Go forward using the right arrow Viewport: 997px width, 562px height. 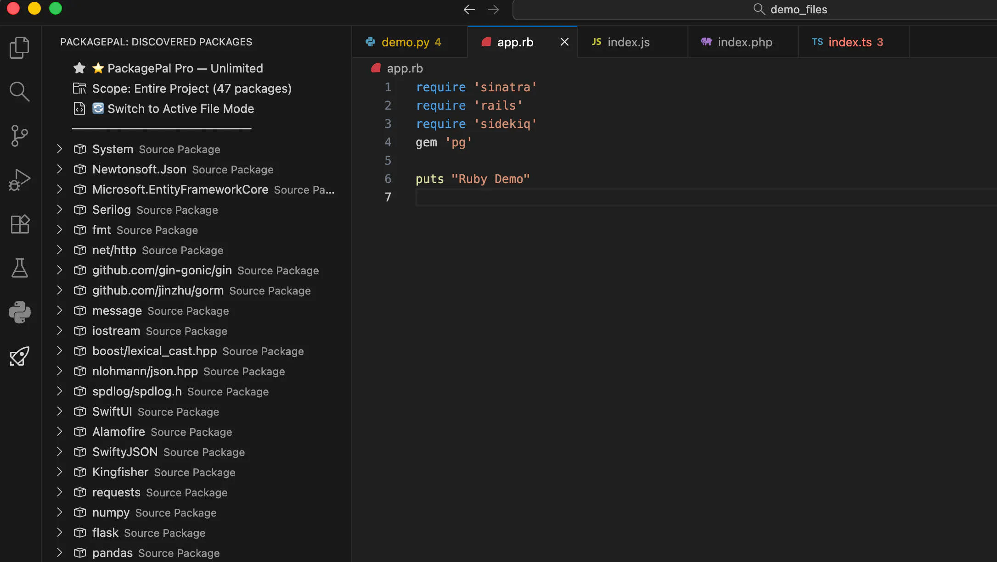coord(493,10)
